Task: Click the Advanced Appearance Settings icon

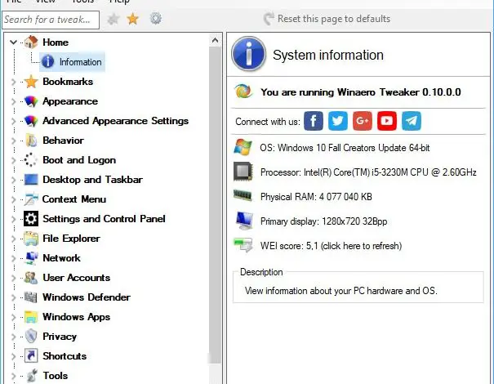Action: pyautogui.click(x=31, y=121)
